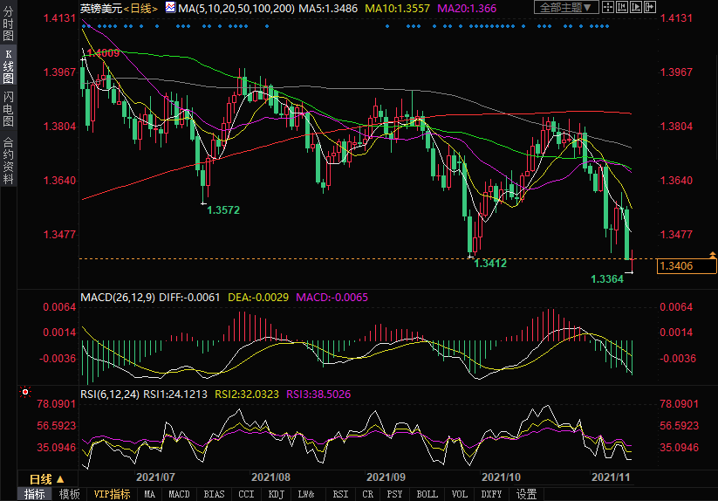Screen dimensions: 718x501
Task: Select the MACD indicator button
Action: [179, 494]
